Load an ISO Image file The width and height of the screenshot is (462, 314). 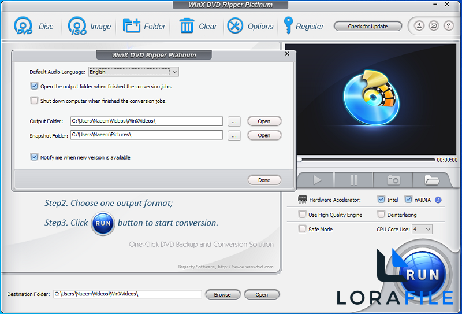[77, 26]
